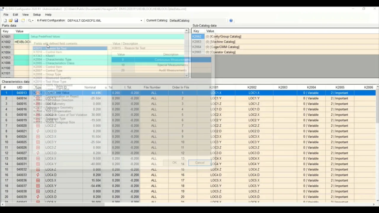The height and width of the screenshot is (213, 379).
Task: Click the diameter icon in the LOC4.D row
Action: 38,175
